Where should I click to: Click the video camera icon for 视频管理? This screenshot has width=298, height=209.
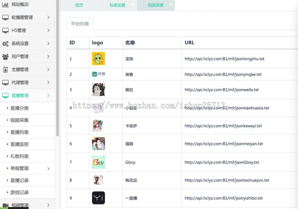[x=5, y=205]
